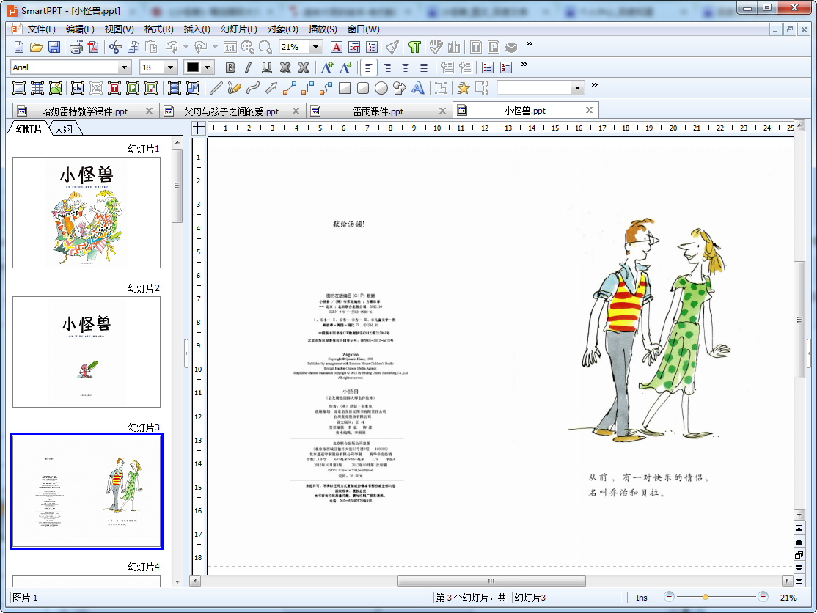The image size is (817, 613).
Task: Open the redo history dropdown arrow
Action: (215, 48)
